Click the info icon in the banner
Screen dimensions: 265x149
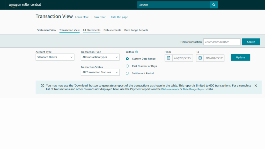point(42,86)
